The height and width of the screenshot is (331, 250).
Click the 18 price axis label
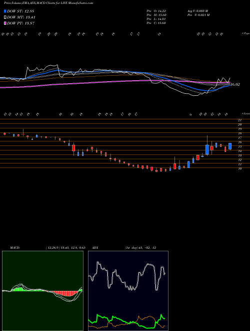(239, 133)
